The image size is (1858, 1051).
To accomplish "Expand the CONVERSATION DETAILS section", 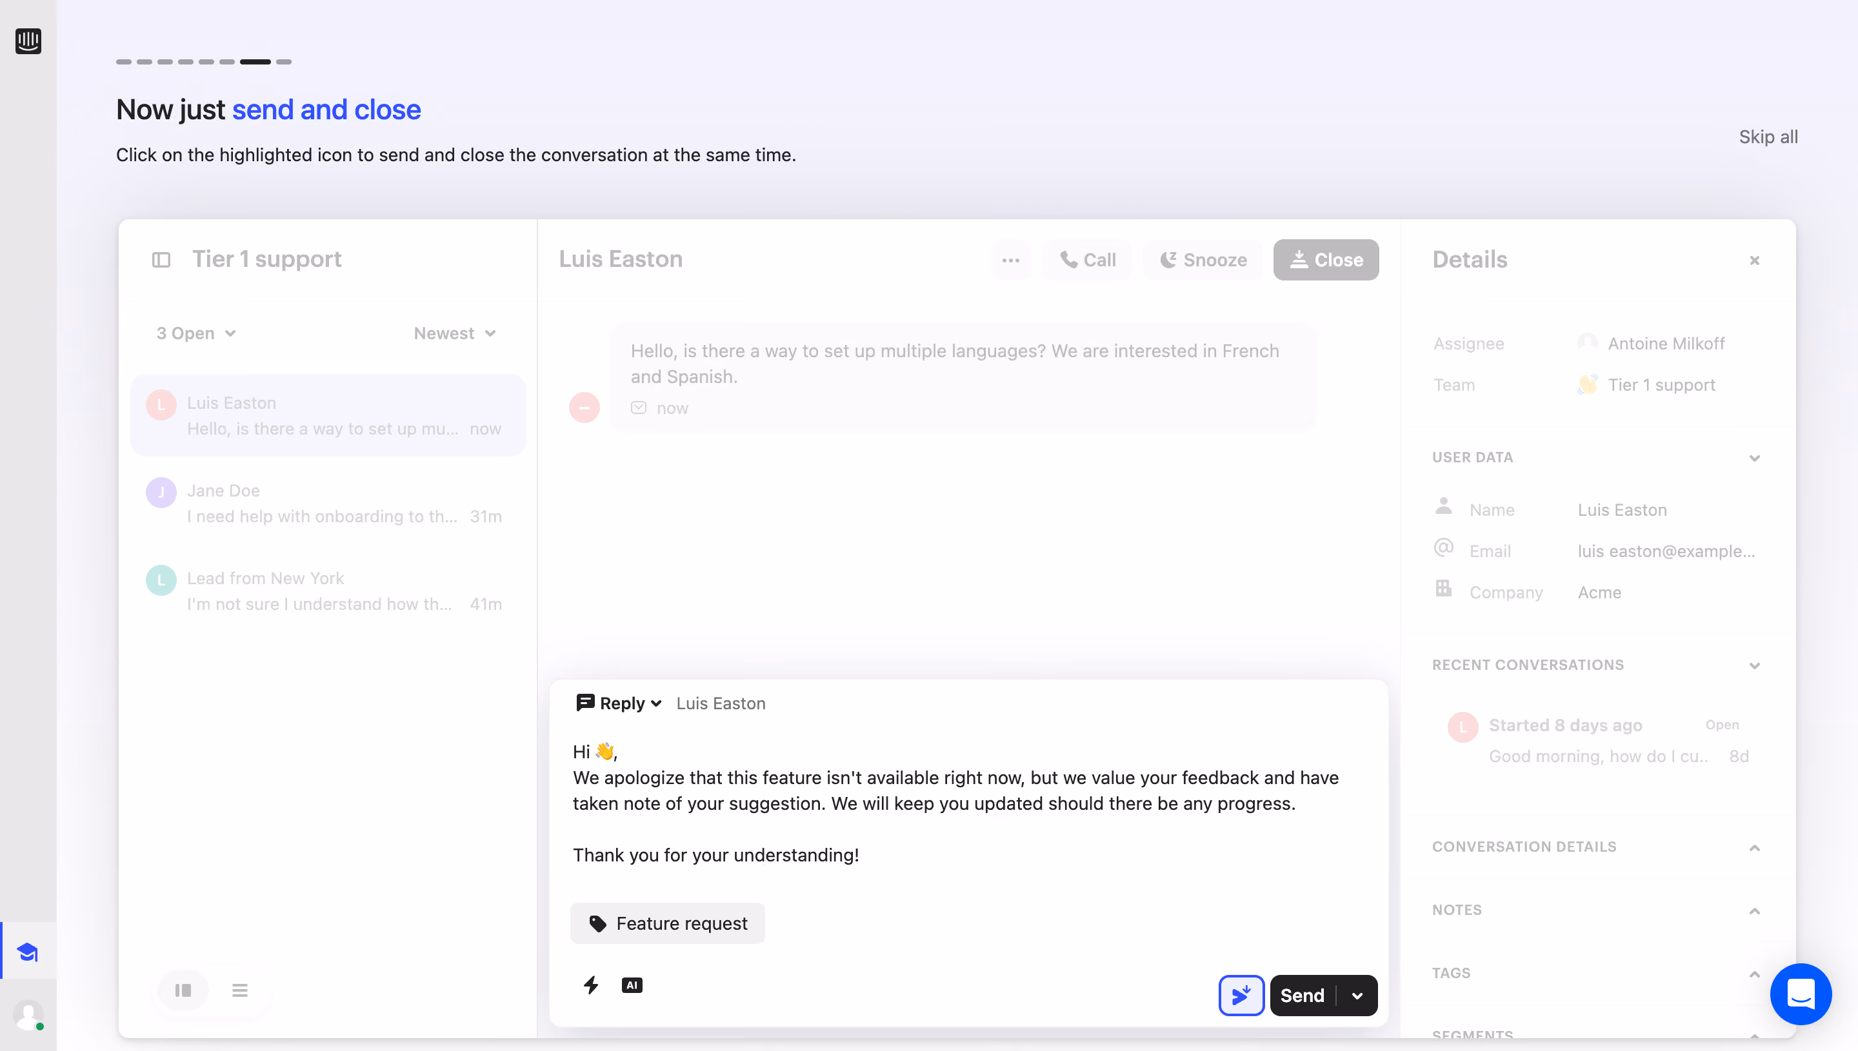I will tap(1754, 847).
